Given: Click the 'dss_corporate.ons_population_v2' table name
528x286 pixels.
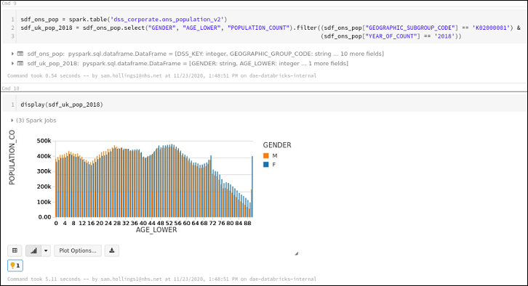Looking at the screenshot, I should point(167,20).
